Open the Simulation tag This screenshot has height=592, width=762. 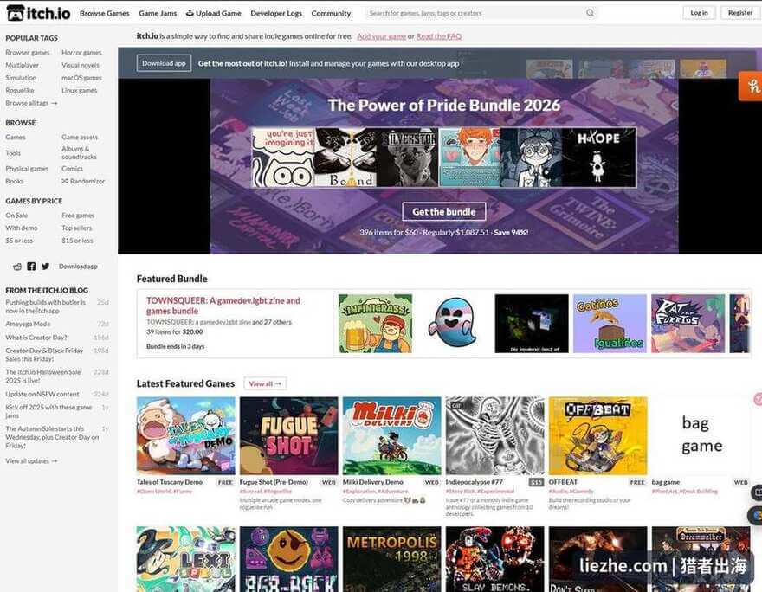[x=21, y=78]
